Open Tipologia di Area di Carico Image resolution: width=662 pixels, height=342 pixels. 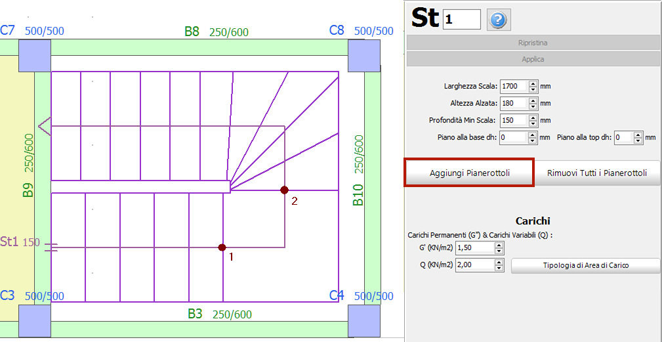point(585,265)
